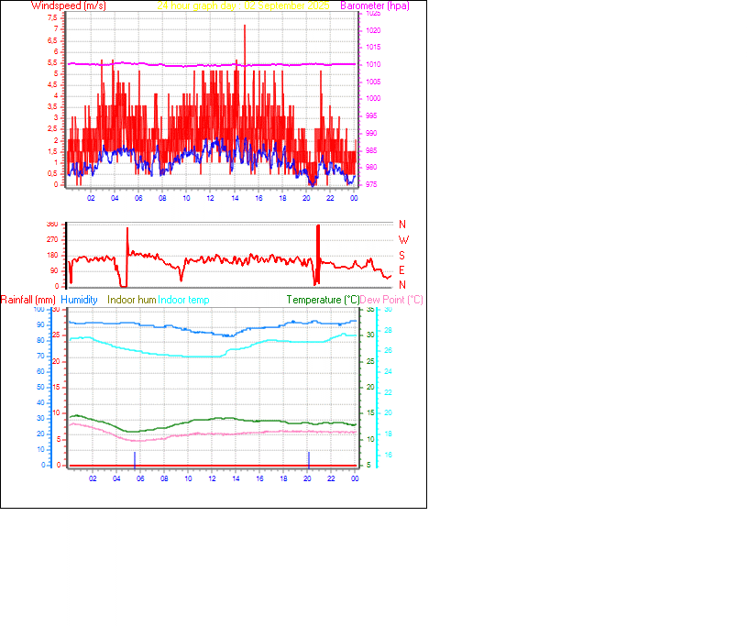This screenshot has width=748, height=626.
Task: Select the "Indoor hum" legend label
Action: pos(132,300)
